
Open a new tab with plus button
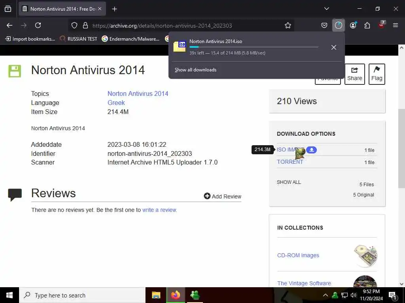click(114, 9)
